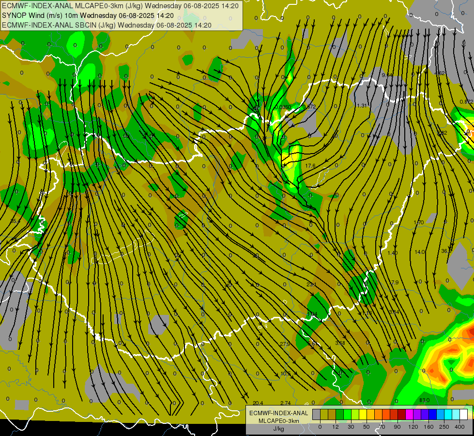Click the 4.62 map value

point(440,73)
